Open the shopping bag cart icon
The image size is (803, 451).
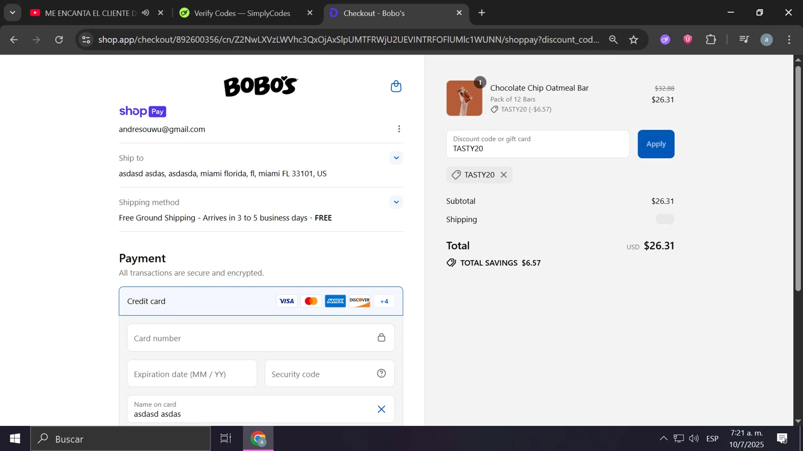tap(396, 86)
